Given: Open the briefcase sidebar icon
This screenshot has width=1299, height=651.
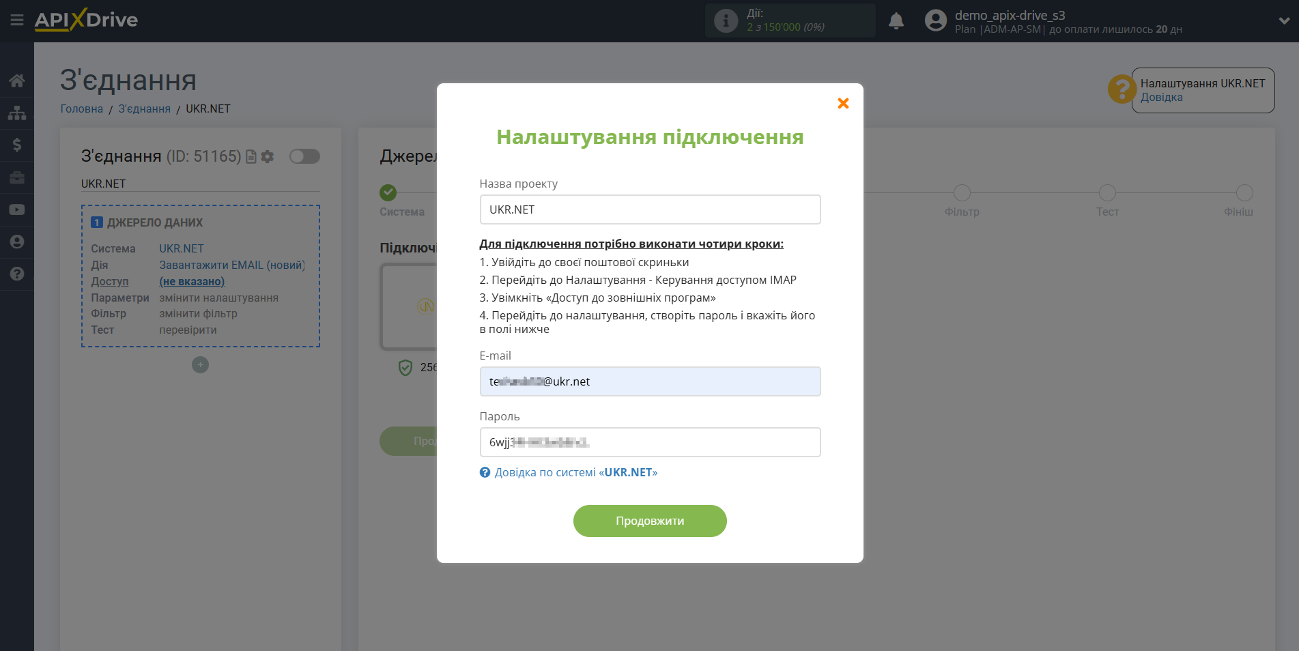Looking at the screenshot, I should 17,177.
